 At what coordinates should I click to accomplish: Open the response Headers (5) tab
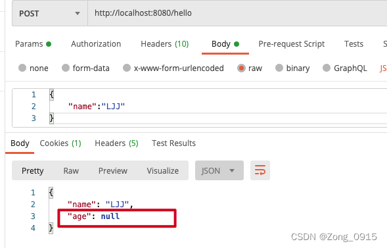click(116, 143)
